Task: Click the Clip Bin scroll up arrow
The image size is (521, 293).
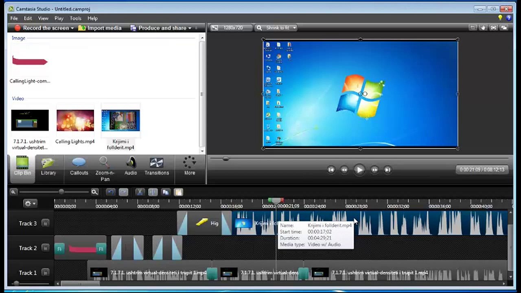Action: (x=202, y=38)
